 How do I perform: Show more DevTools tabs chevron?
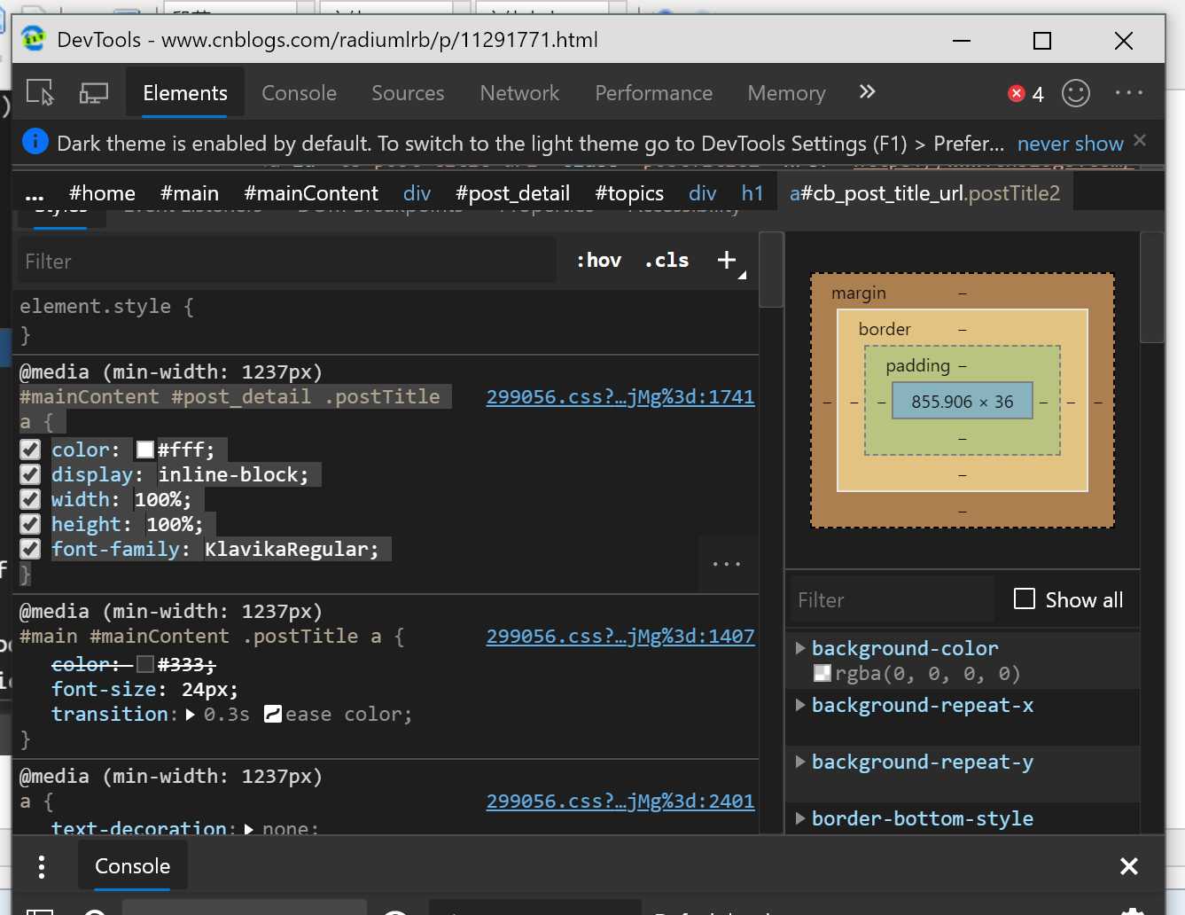867,91
